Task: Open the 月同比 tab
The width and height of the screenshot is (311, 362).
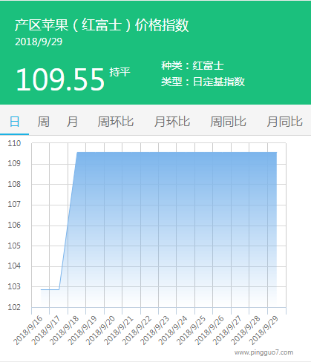Action: pos(284,122)
